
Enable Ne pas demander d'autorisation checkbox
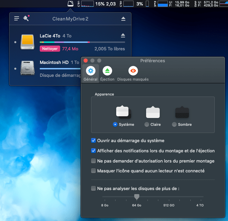(93, 161)
